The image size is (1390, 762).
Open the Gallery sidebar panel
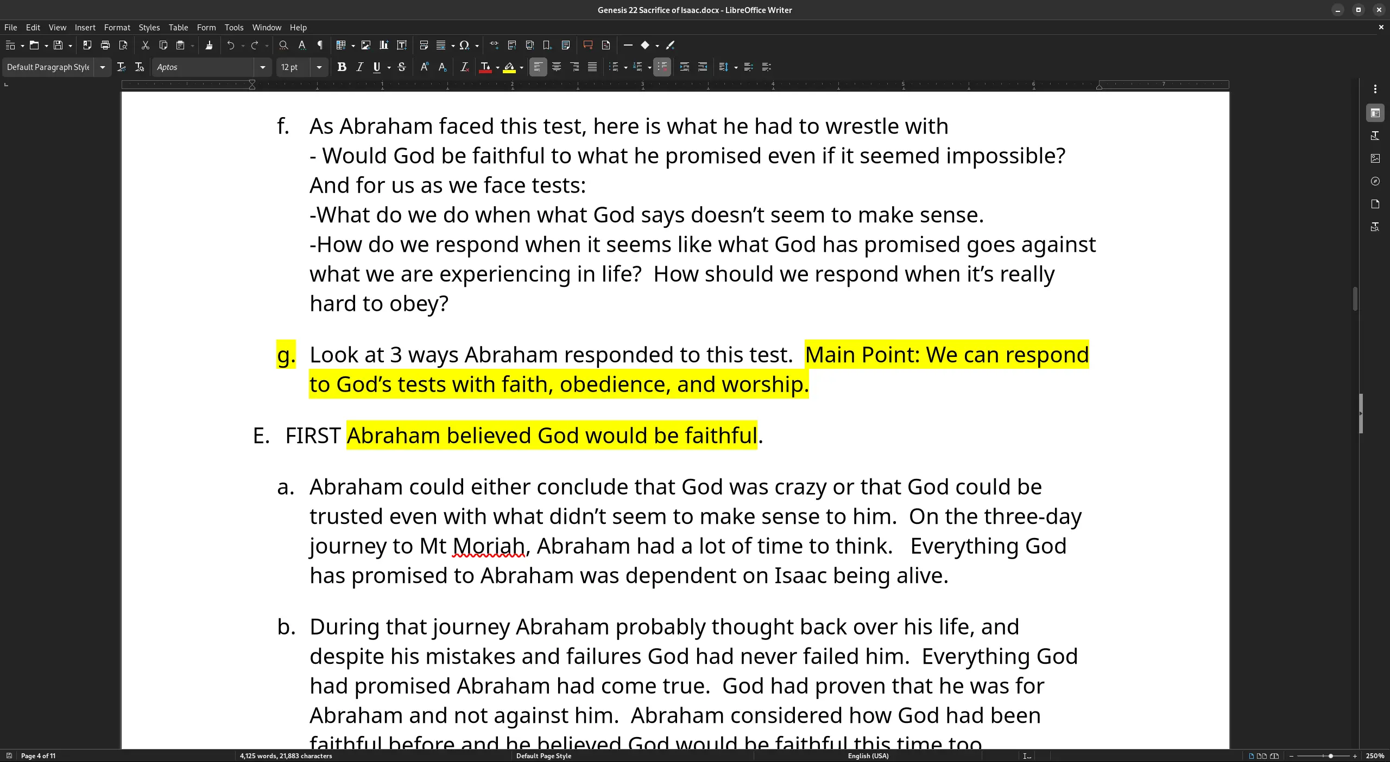1376,158
